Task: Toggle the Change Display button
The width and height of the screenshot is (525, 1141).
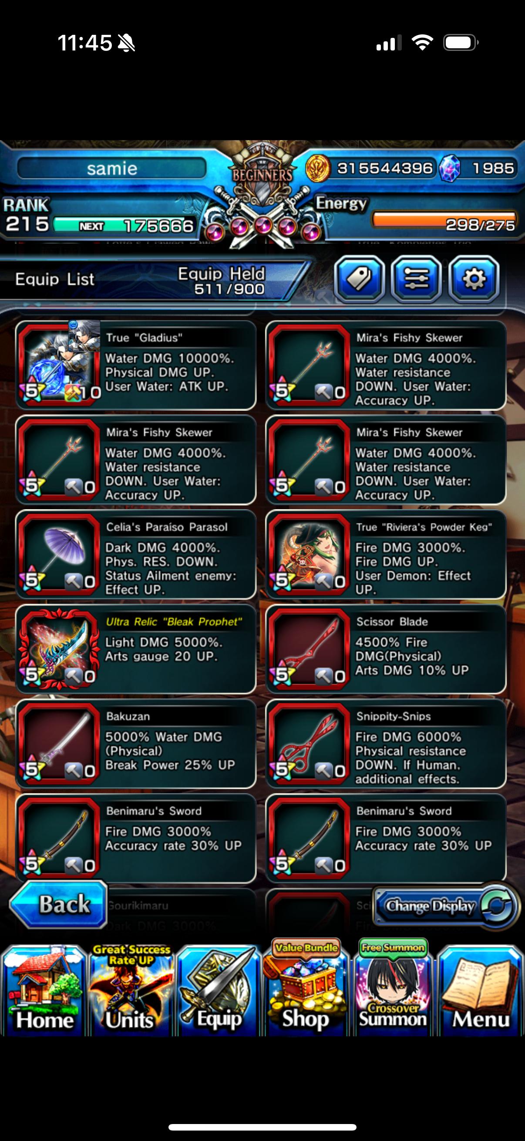Action: (445, 905)
